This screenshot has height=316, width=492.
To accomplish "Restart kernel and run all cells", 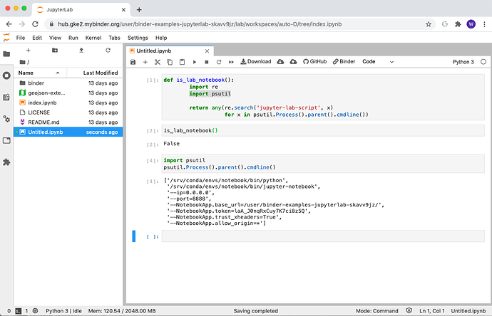I will click(x=231, y=62).
